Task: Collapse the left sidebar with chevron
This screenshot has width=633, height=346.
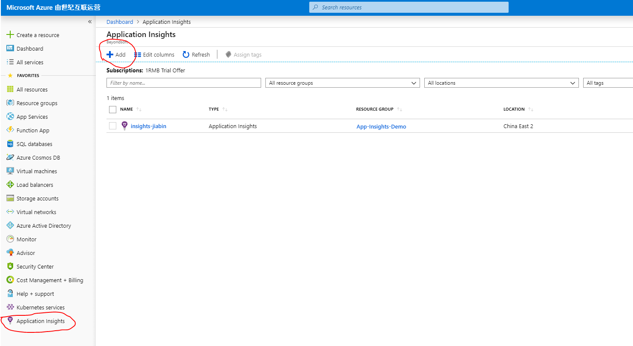Action: (90, 22)
